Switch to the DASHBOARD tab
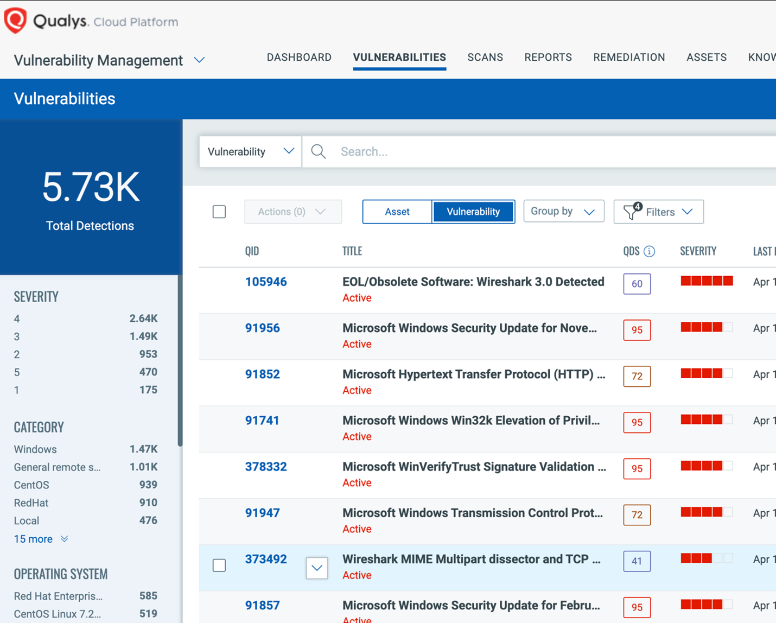 click(x=299, y=57)
